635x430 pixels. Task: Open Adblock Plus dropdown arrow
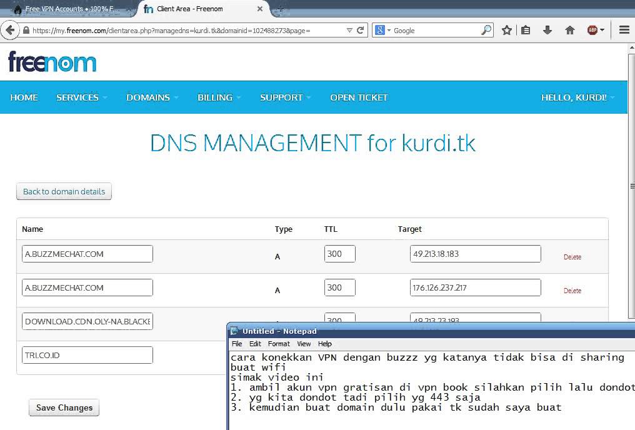[x=602, y=31]
